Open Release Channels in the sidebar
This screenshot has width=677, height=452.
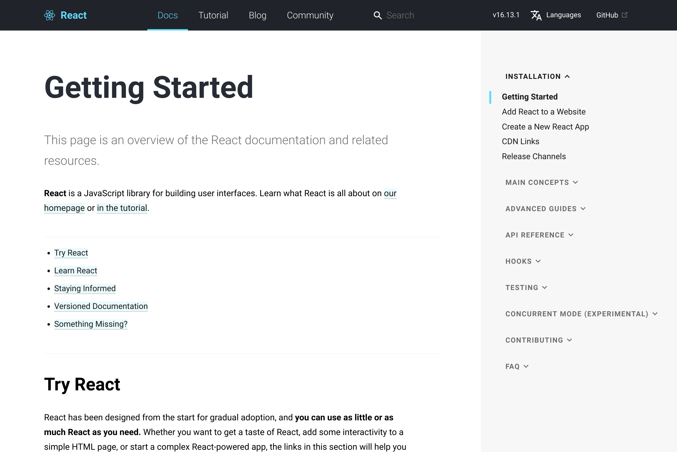[534, 156]
